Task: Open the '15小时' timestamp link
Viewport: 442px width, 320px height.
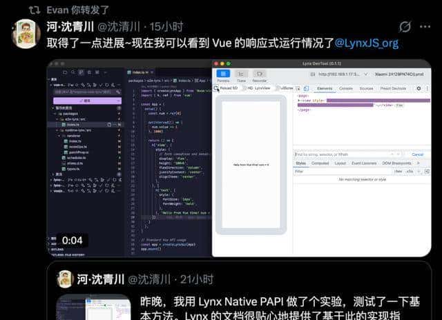Action: click(x=166, y=27)
